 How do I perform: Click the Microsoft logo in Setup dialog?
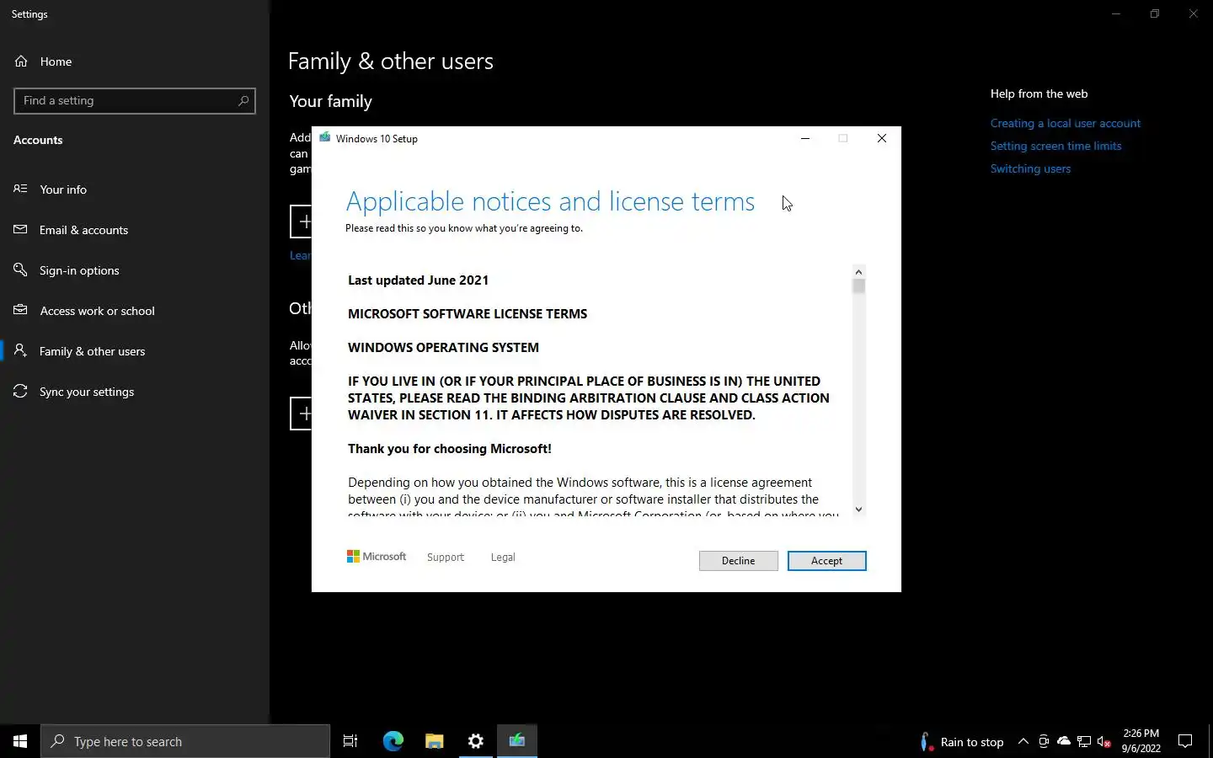pos(377,557)
